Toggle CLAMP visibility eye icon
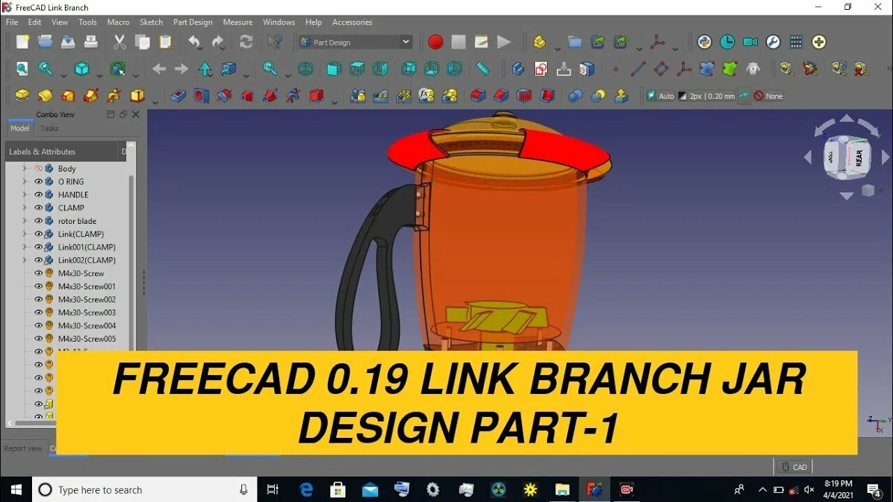Viewport: 893px width, 502px height. (x=38, y=208)
